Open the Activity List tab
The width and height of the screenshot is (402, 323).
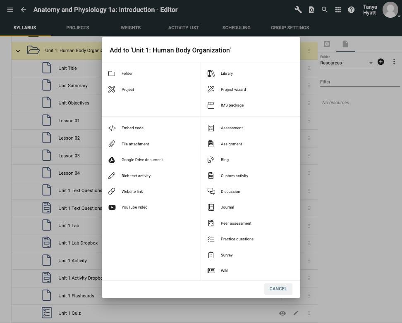click(183, 28)
